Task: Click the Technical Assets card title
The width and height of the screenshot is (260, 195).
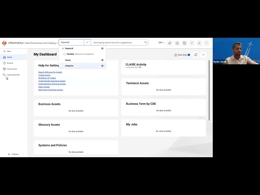Action: (x=137, y=83)
